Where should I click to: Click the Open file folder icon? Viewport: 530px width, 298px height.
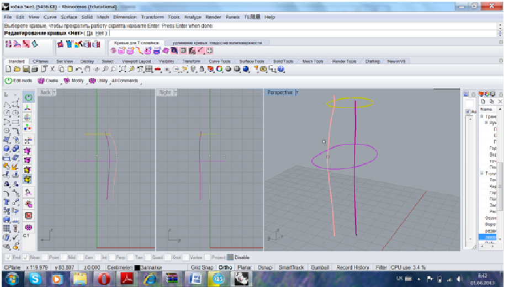(x=17, y=69)
